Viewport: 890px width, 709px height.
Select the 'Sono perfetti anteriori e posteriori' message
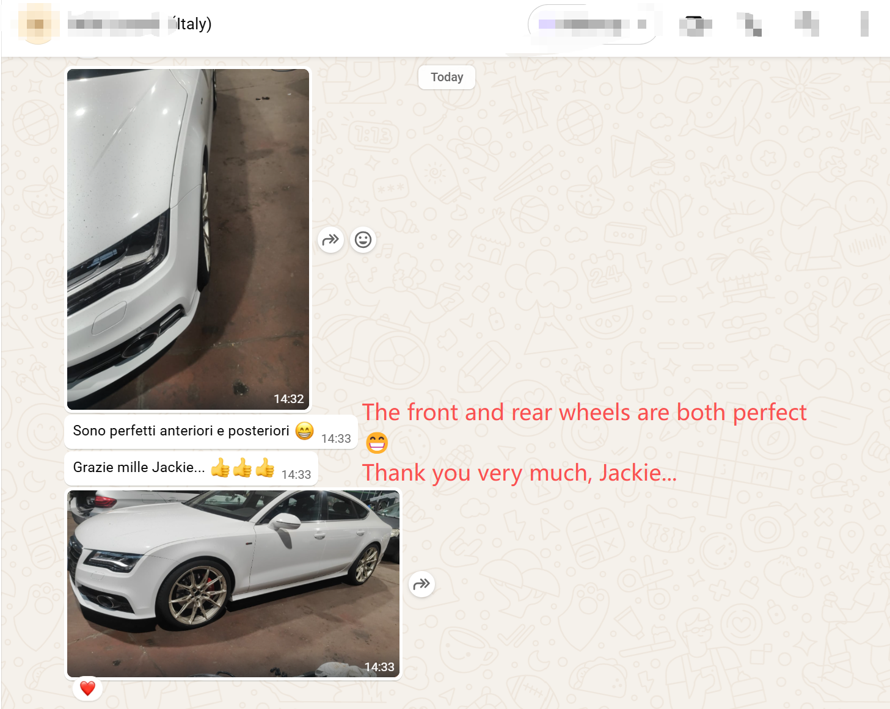click(x=211, y=431)
